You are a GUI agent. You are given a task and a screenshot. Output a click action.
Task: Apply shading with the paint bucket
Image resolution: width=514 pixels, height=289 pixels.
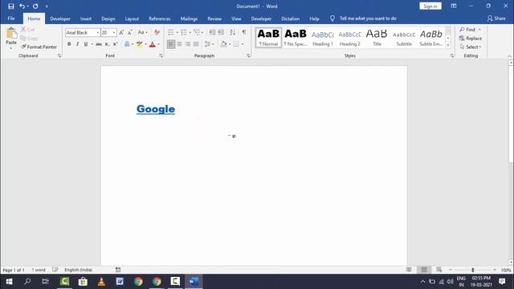click(223, 44)
